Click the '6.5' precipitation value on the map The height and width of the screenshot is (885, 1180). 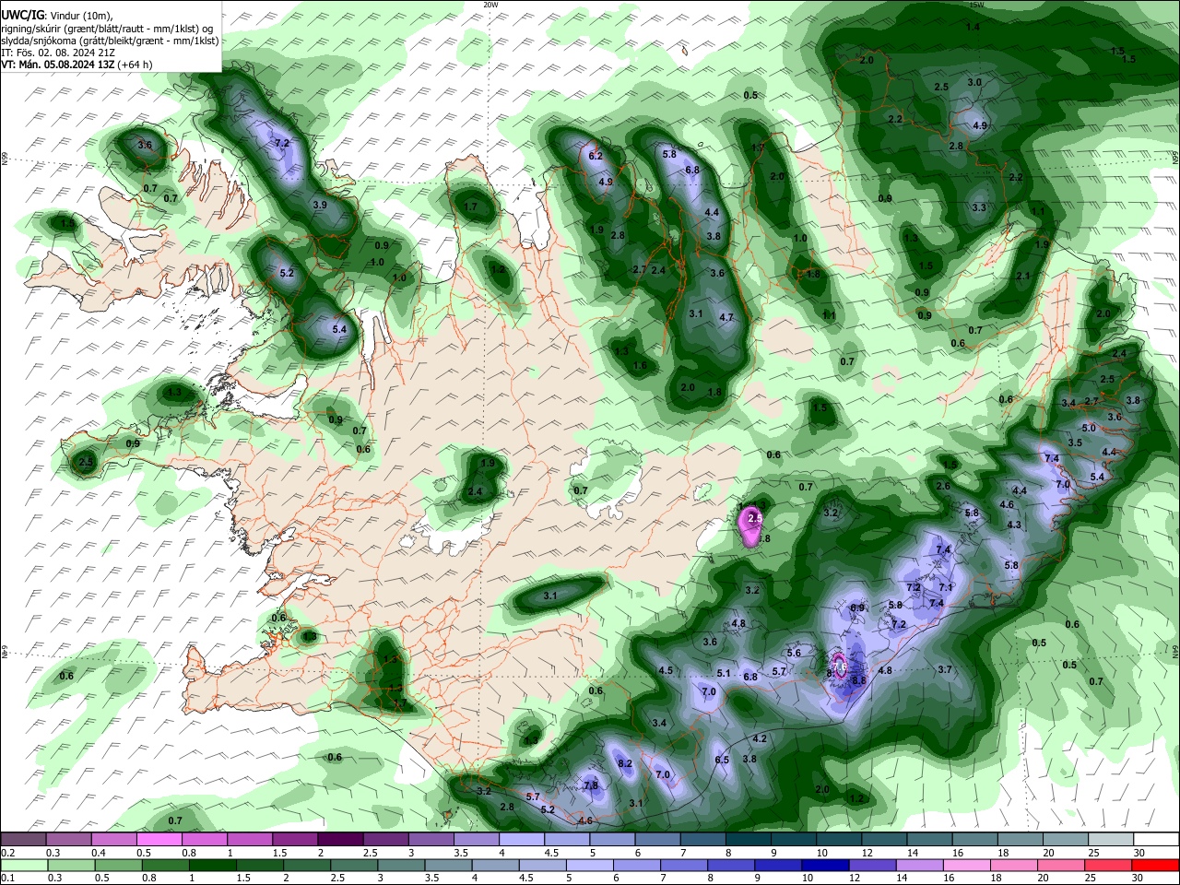click(x=722, y=760)
